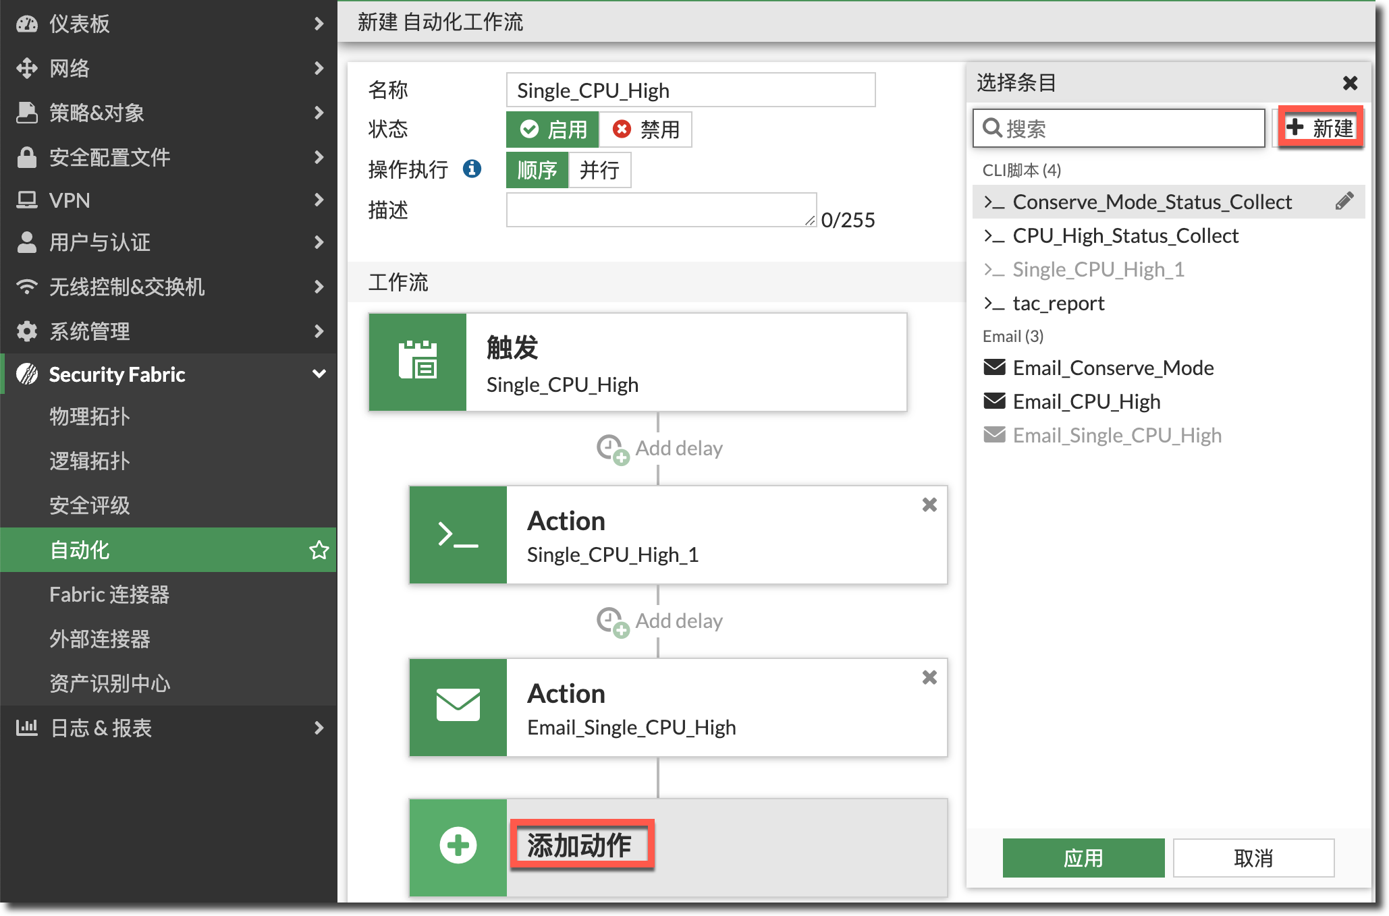Click the first Add delay clock icon
The width and height of the screenshot is (1389, 916).
[611, 449]
